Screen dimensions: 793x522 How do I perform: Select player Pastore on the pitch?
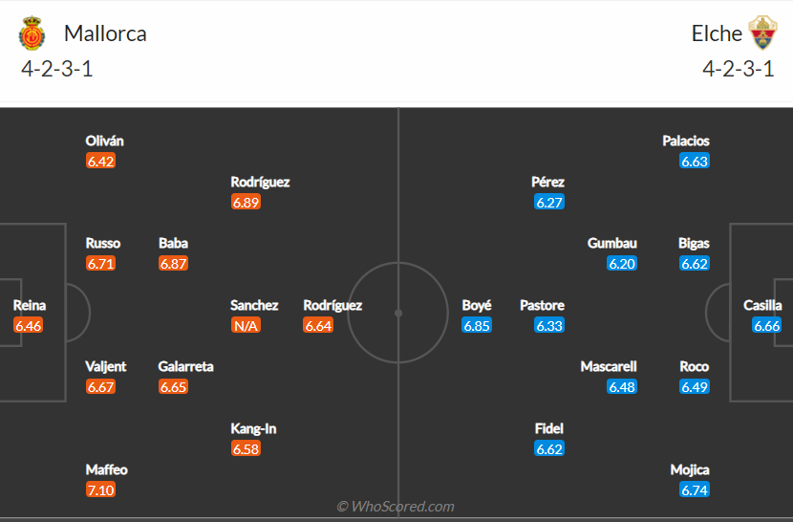[542, 305]
